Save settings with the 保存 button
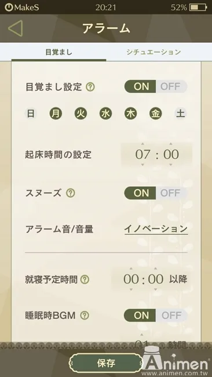This screenshot has height=377, width=212. point(106,363)
